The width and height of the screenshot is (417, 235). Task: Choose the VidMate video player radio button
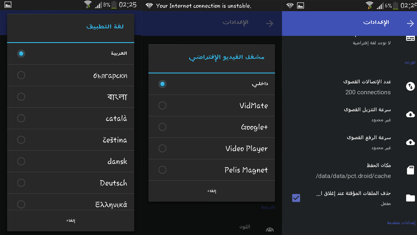click(x=162, y=106)
